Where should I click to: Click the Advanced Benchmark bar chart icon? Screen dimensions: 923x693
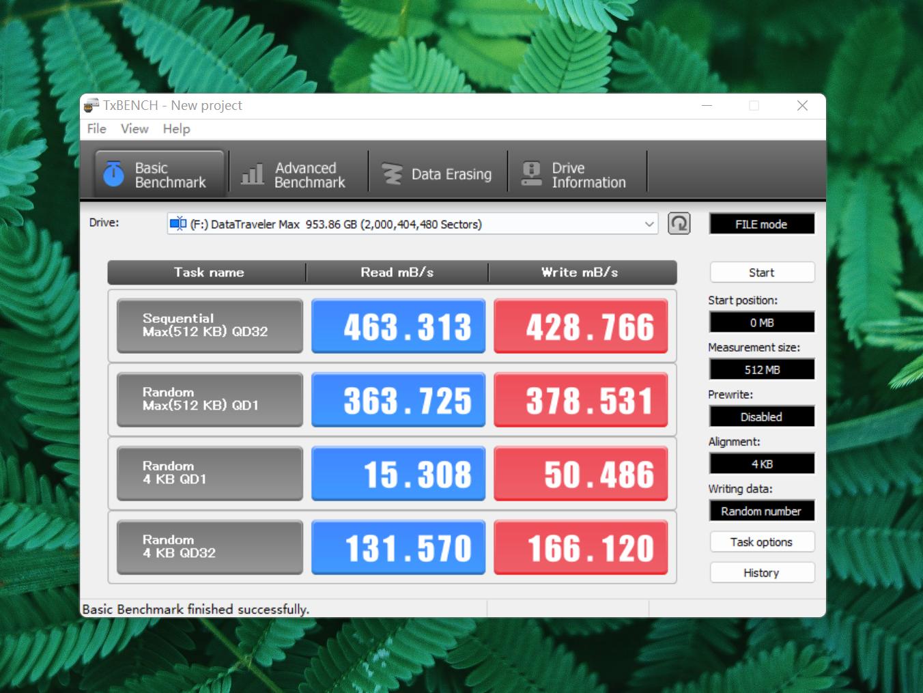pos(253,174)
